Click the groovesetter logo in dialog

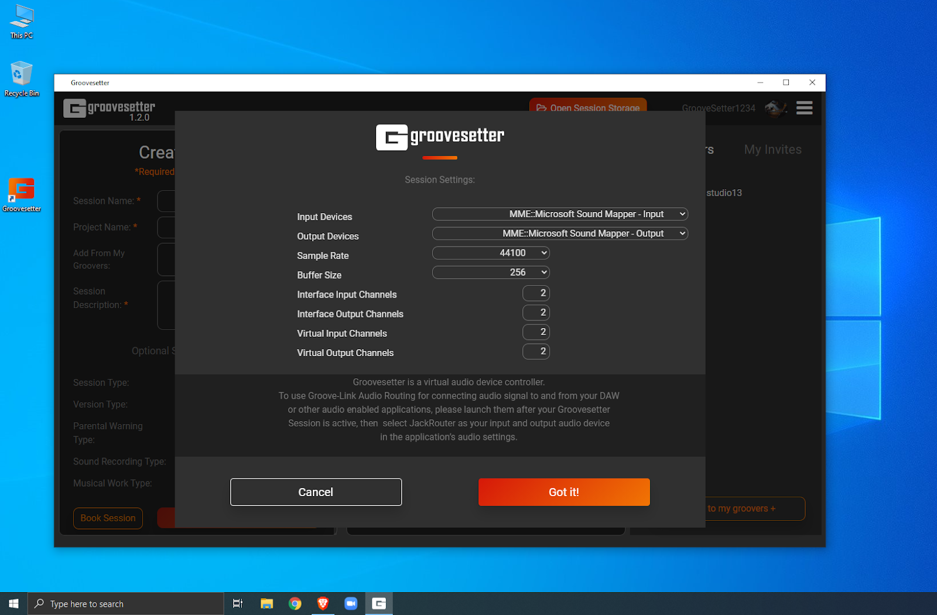tap(440, 137)
